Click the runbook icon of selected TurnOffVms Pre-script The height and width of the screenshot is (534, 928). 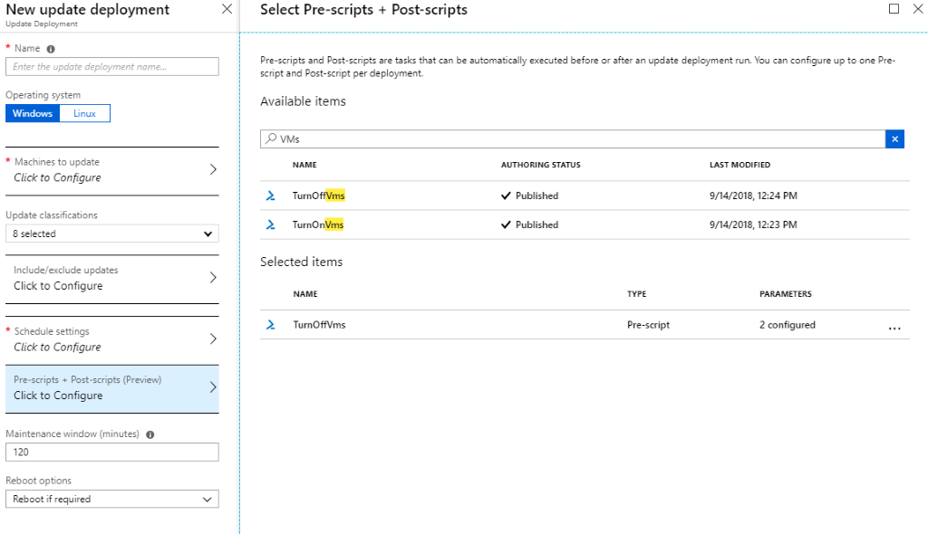pyautogui.click(x=270, y=325)
